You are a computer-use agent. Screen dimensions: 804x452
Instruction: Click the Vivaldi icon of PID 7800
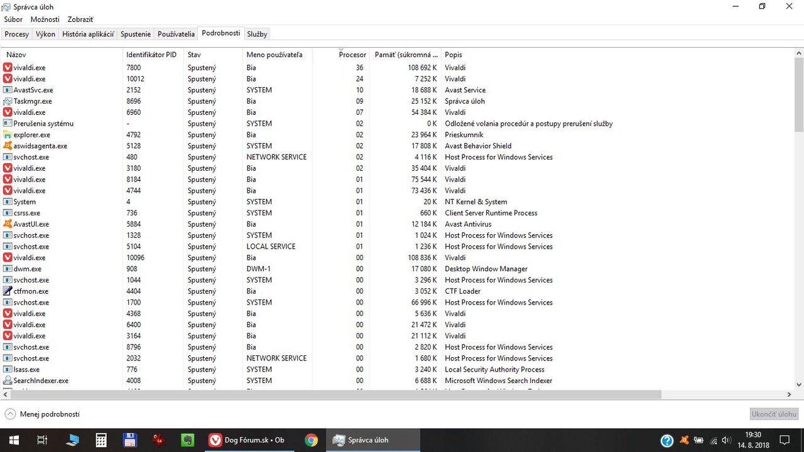click(x=8, y=67)
